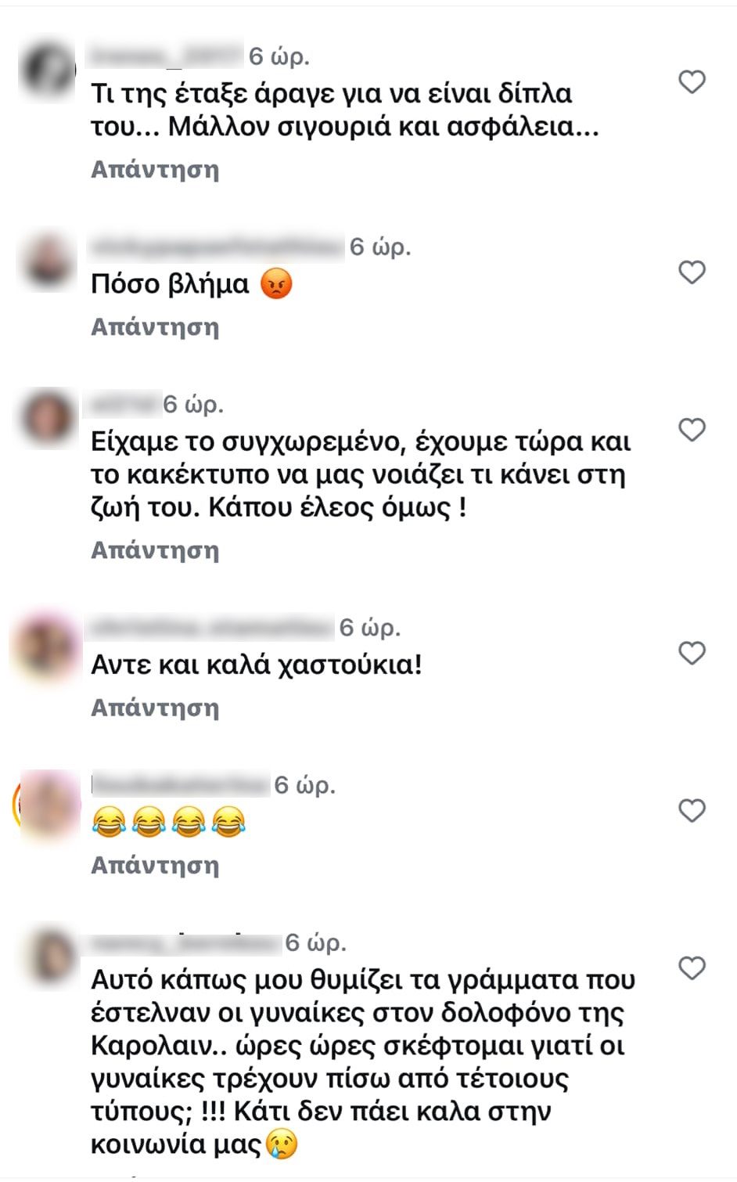The height and width of the screenshot is (1182, 737).
Task: Like the comment about σιγουριά και ασφάλεια
Action: [692, 81]
